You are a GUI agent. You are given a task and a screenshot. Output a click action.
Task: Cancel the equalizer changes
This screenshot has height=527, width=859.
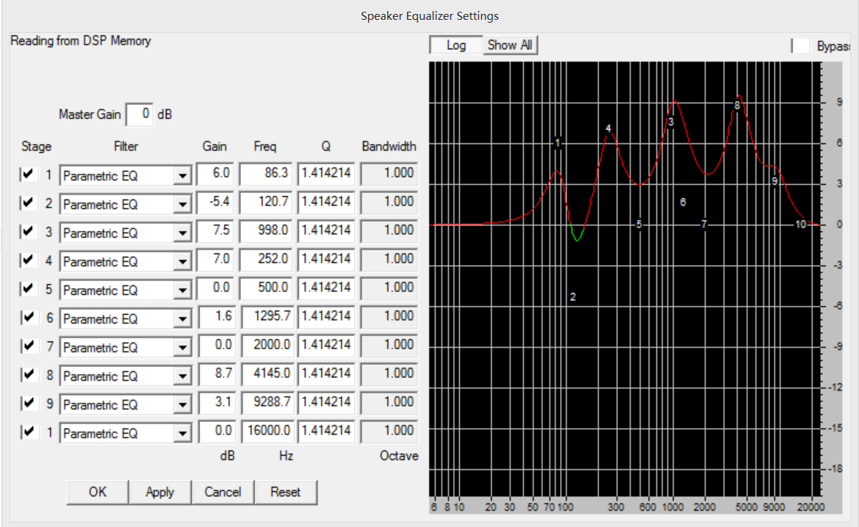223,493
